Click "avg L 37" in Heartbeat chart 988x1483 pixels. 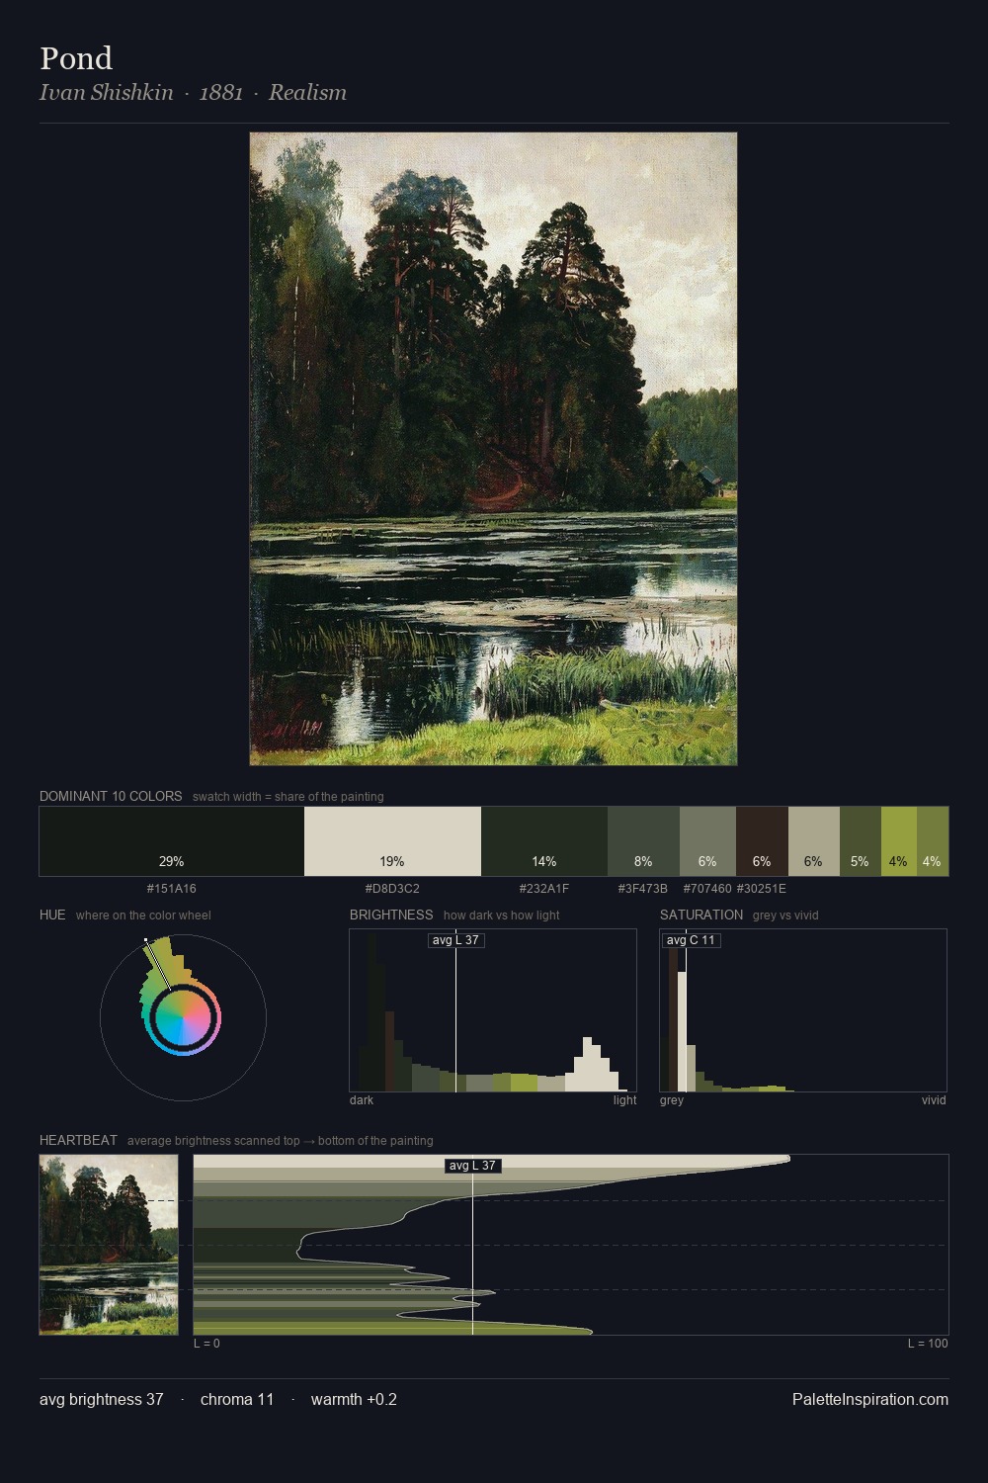point(473,1166)
